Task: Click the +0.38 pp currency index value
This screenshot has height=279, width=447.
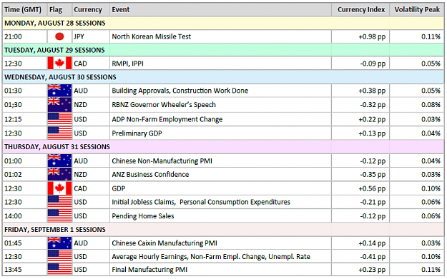Action: (372, 91)
